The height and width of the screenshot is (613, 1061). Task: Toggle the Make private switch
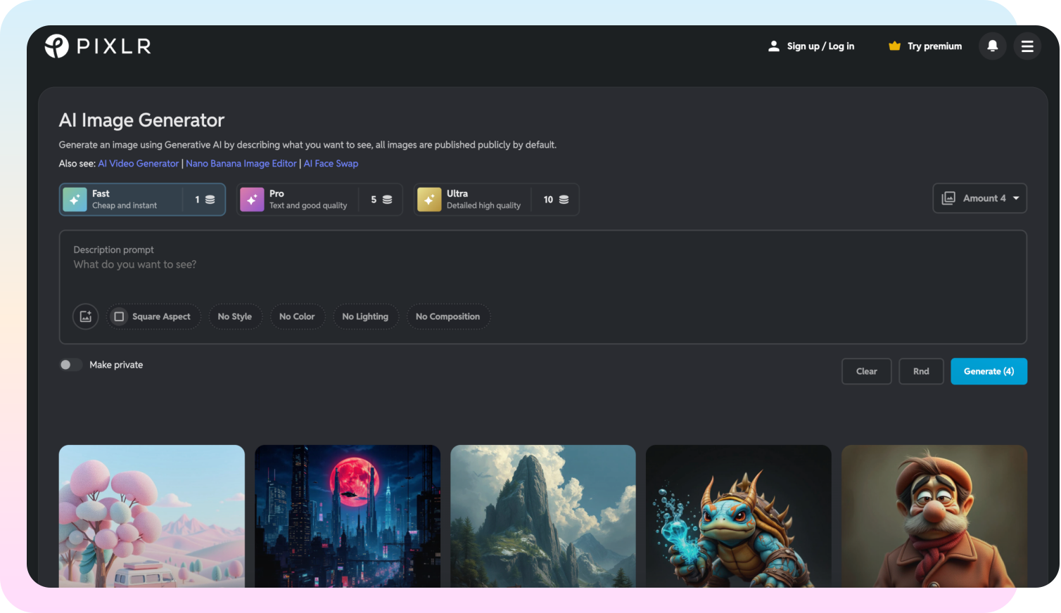70,364
